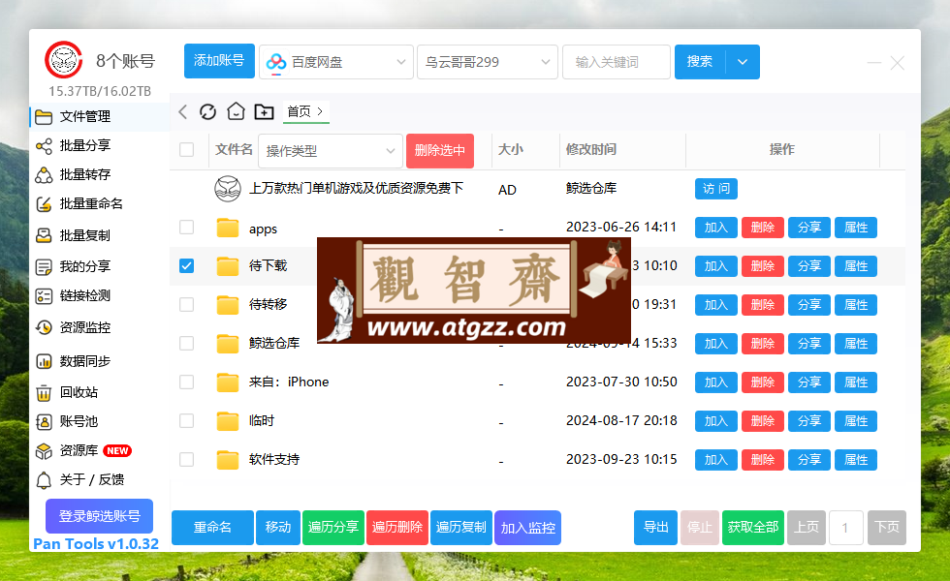Viewport: 950px width, 581px height.
Task: Toggle the select-all checkbox in header
Action: tap(186, 149)
